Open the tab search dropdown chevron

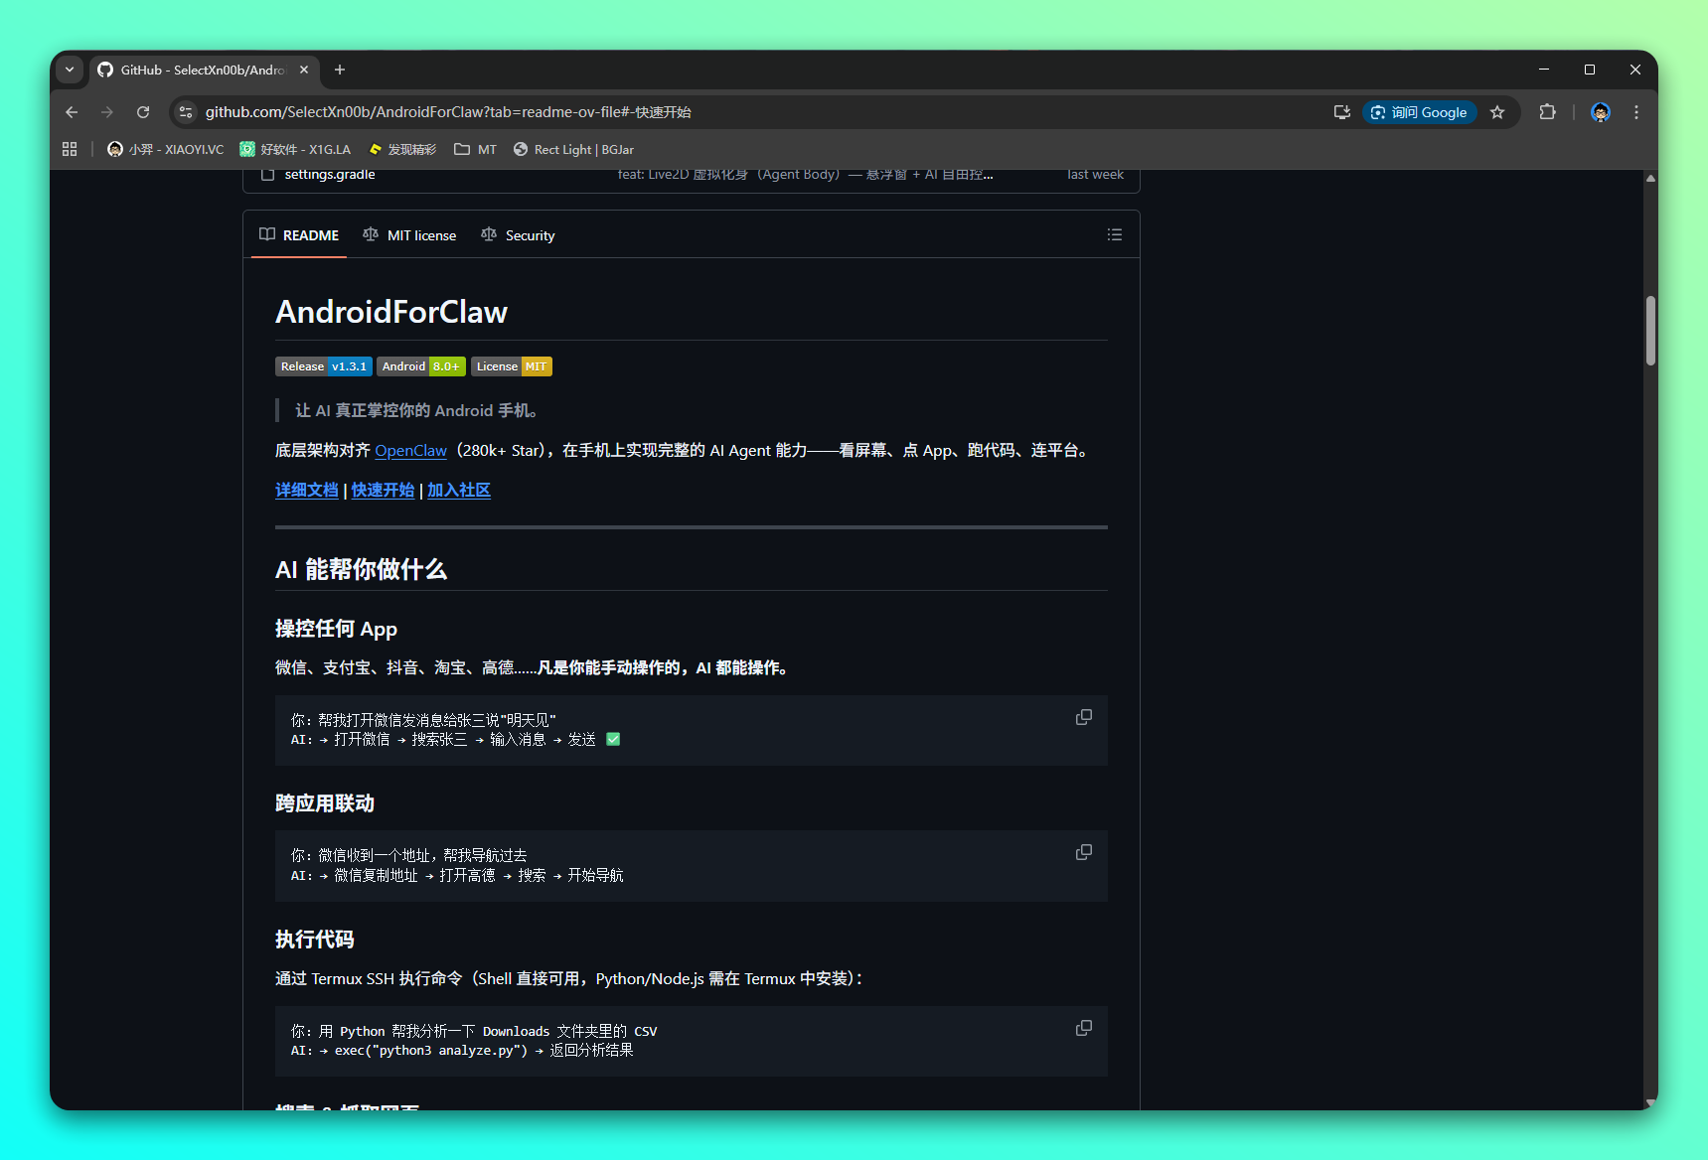70,70
